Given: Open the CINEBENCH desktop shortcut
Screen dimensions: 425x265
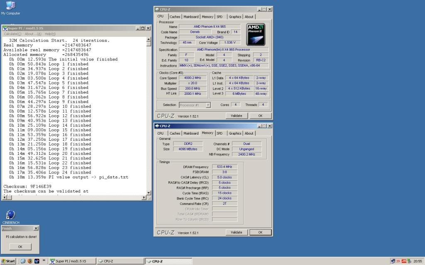Looking at the screenshot, I should 10,215.
